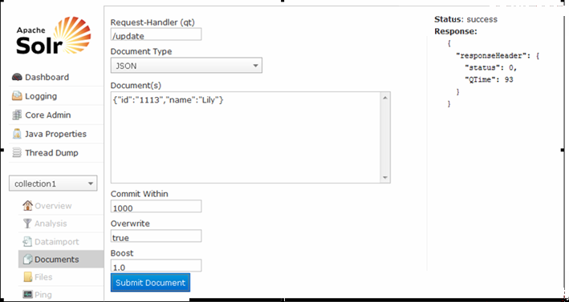Open the collection1 core selector dropdown
The width and height of the screenshot is (569, 302).
coord(53,183)
